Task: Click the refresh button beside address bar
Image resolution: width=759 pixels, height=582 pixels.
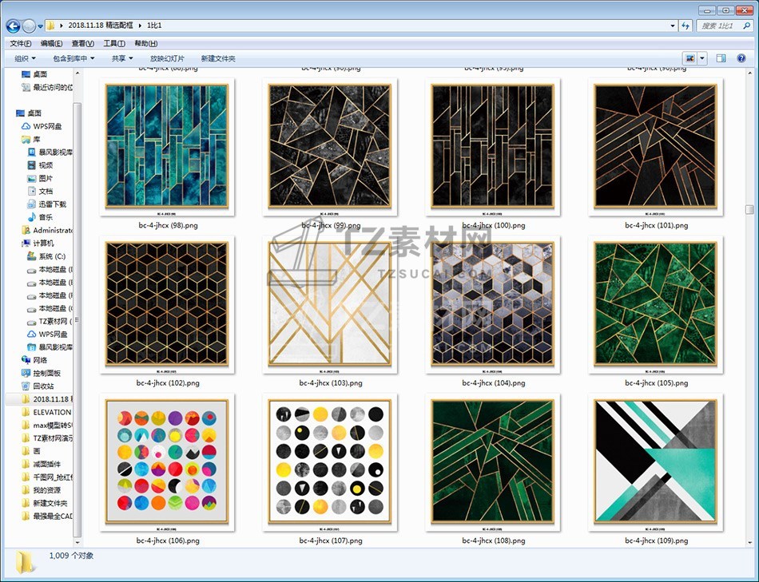Action: tap(685, 26)
